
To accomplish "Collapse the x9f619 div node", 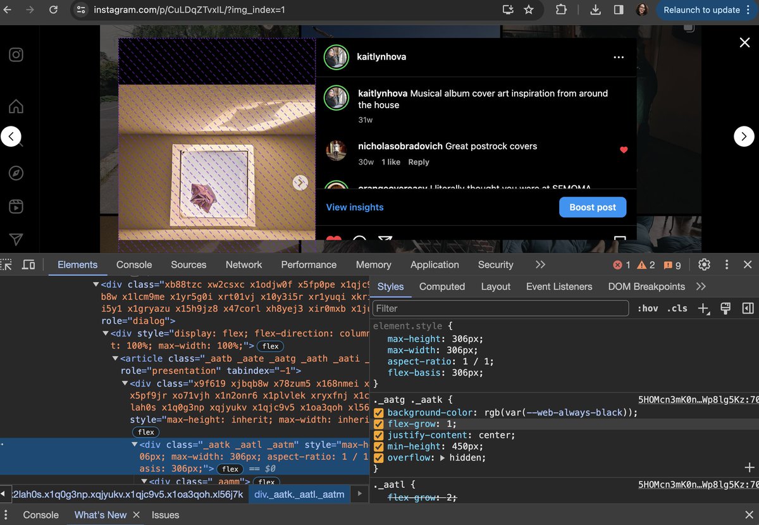I will [125, 384].
